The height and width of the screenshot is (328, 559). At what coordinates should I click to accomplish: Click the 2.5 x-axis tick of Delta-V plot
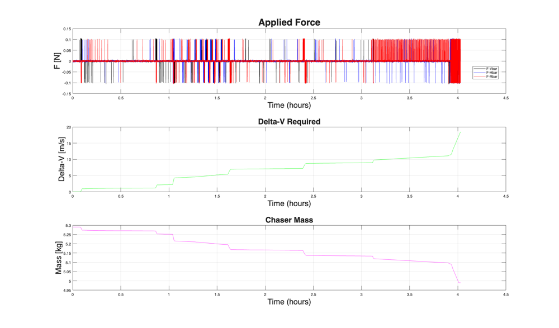pyautogui.click(x=313, y=197)
